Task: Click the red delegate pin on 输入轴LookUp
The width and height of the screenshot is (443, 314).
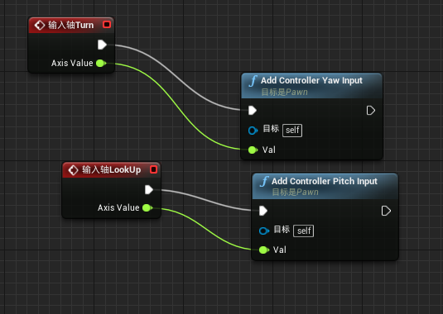Action: click(x=154, y=169)
